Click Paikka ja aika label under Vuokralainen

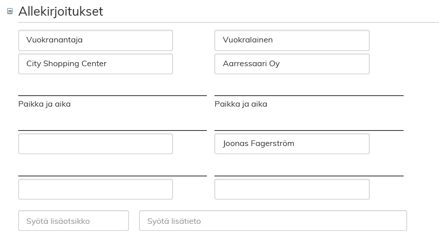(241, 104)
